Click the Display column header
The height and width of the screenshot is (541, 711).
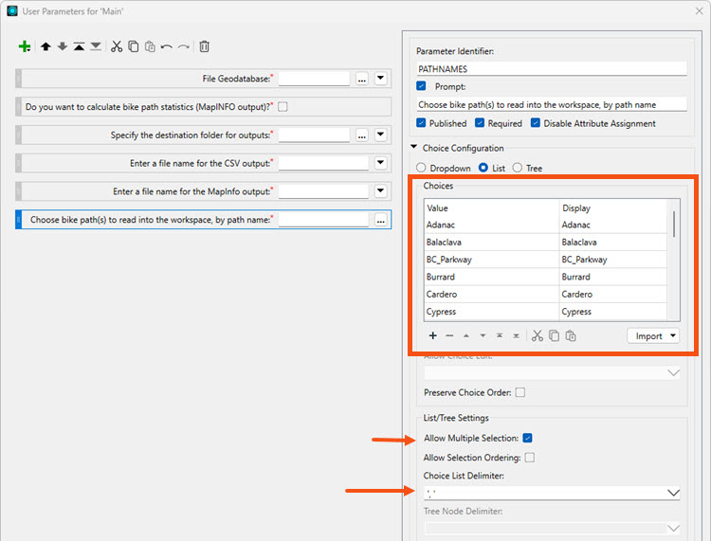613,208
